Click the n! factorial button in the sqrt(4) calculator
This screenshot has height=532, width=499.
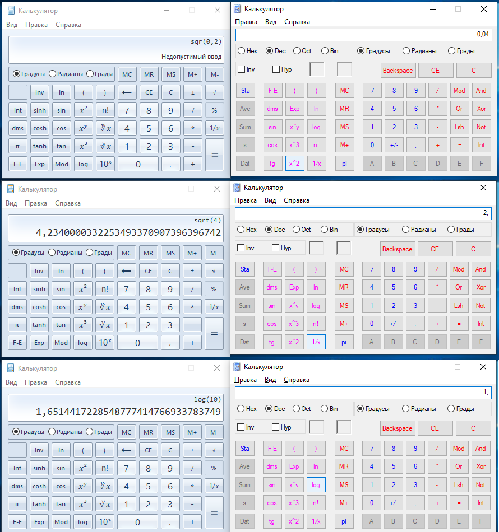[x=105, y=289]
